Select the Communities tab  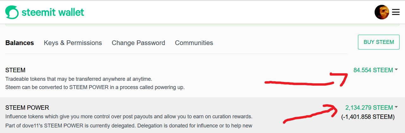click(194, 43)
